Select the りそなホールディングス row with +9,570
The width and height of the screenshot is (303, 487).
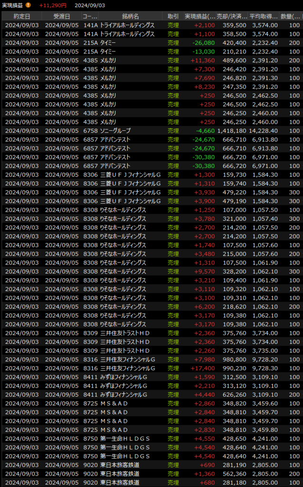pyautogui.click(x=123, y=272)
